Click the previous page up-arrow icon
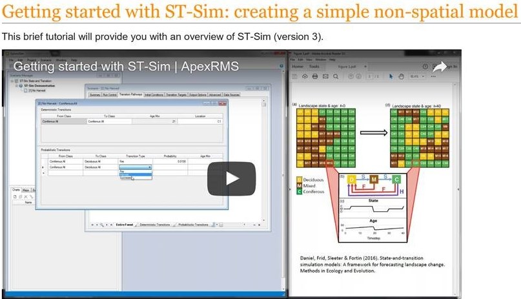The height and width of the screenshot is (299, 521). click(351, 76)
